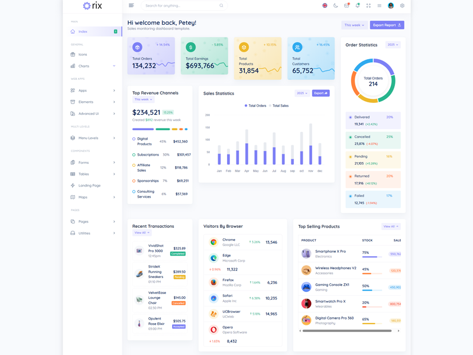The image size is (473, 355).
Task: Toggle Total Sales legend in Sales Statistics
Action: pyautogui.click(x=279, y=106)
